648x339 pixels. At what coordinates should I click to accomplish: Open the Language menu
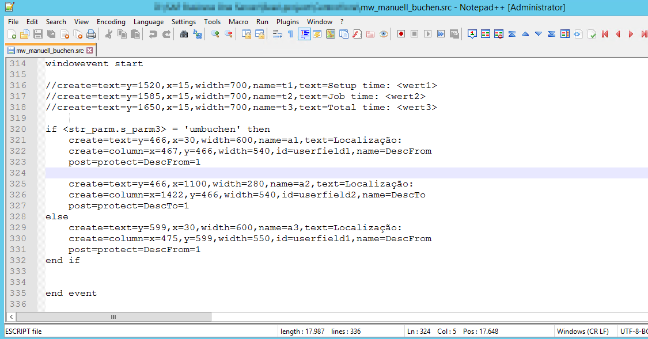point(149,22)
